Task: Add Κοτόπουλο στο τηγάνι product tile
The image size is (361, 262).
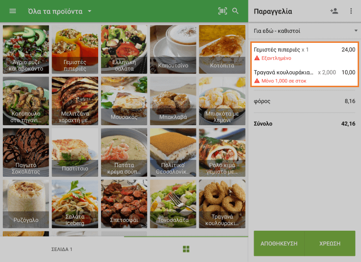Action: [26, 101]
